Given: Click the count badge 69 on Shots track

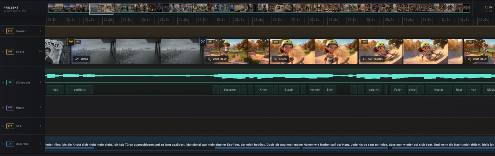Looking at the screenshot, I should [x=40, y=52].
